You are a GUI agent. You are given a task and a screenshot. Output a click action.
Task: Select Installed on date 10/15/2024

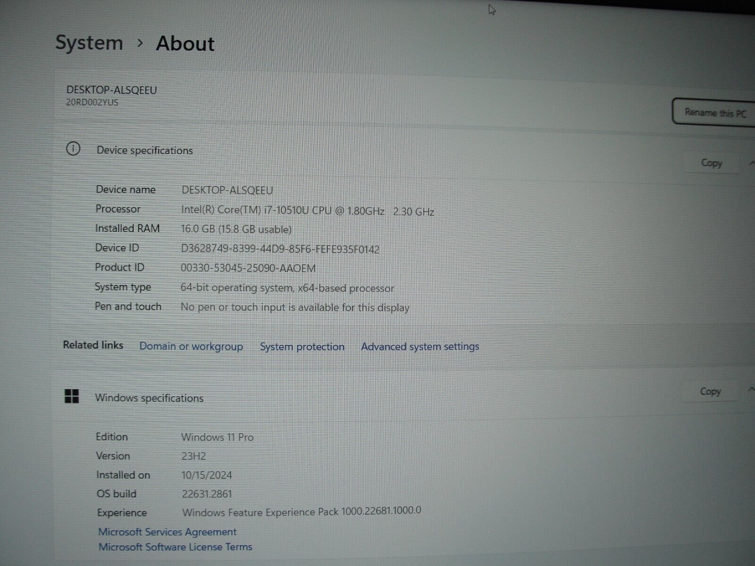(207, 475)
